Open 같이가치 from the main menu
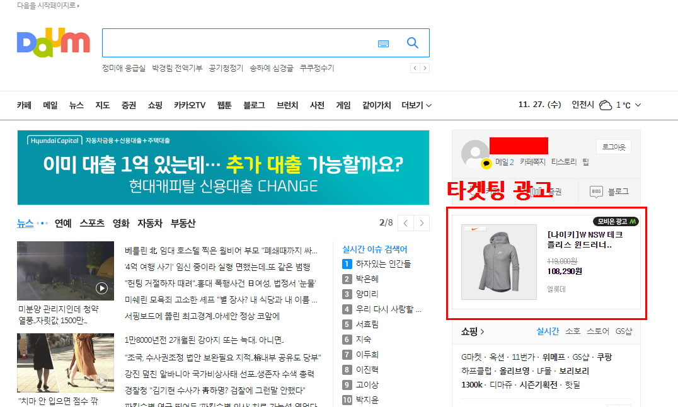Viewport: 678px width, 407px height. click(x=377, y=105)
